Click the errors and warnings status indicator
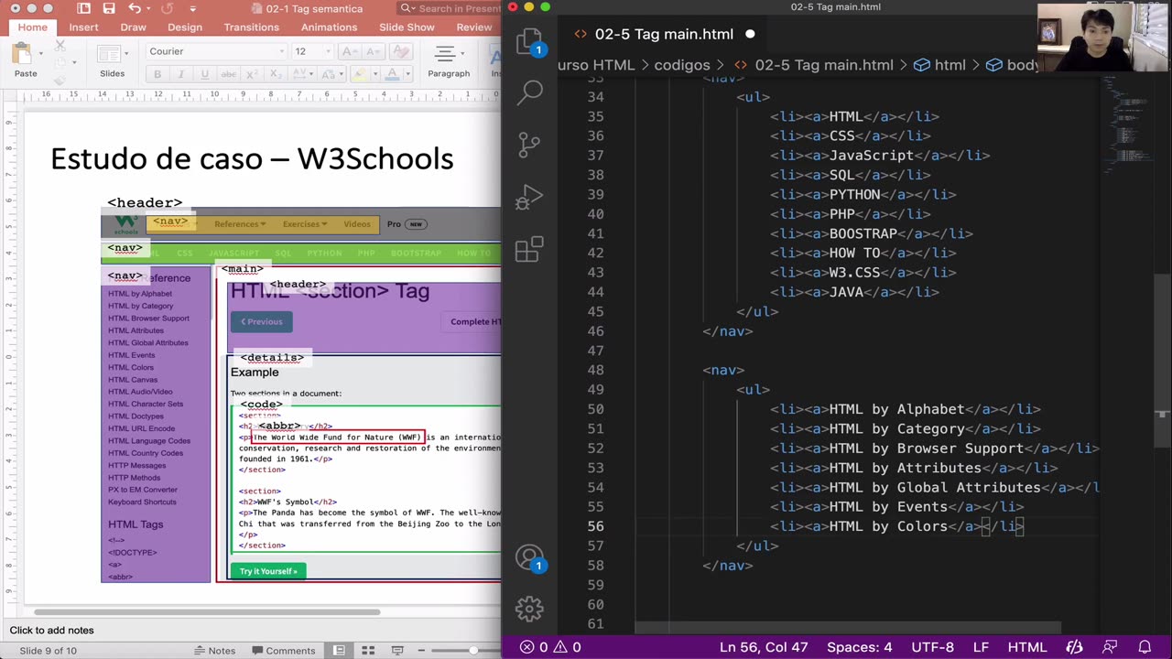1172x659 pixels. coord(550,647)
